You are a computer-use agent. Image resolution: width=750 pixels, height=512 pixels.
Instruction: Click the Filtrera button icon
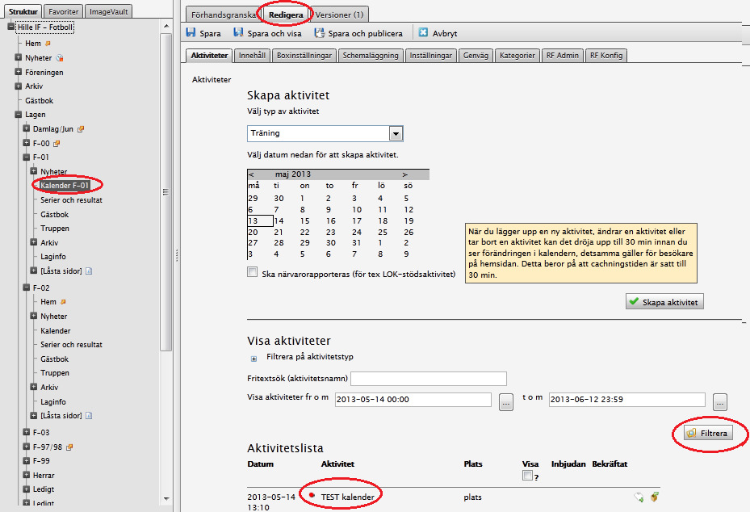pos(691,433)
